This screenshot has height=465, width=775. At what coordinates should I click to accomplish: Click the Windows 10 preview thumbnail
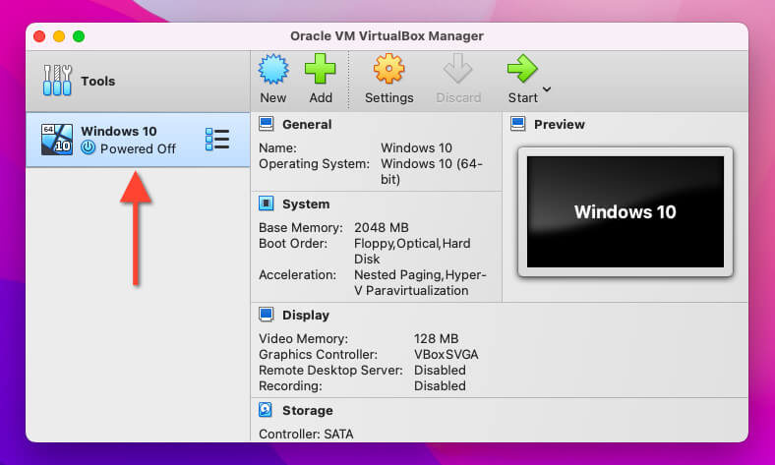[626, 211]
